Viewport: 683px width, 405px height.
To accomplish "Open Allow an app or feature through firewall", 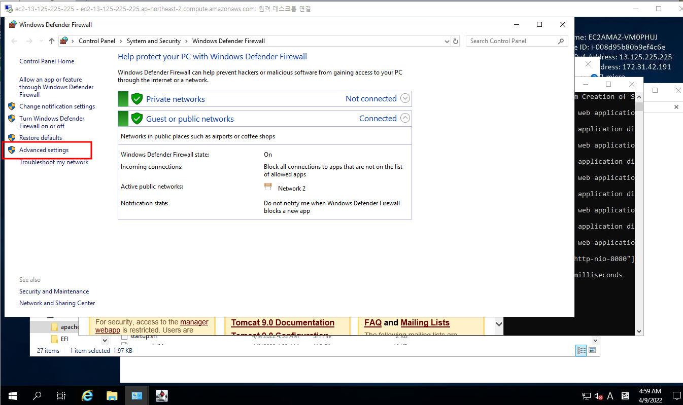I will pyautogui.click(x=56, y=87).
